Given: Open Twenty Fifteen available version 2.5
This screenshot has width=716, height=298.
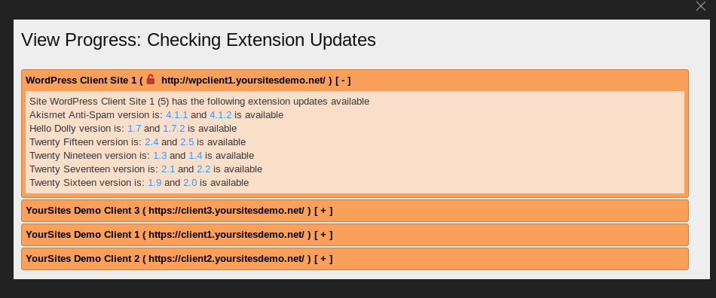Looking at the screenshot, I should pyautogui.click(x=187, y=142).
